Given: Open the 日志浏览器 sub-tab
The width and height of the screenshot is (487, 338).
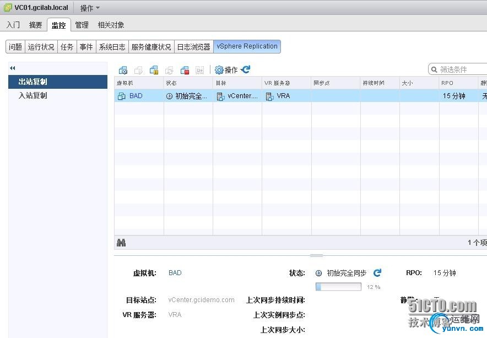Looking at the screenshot, I should coord(194,47).
